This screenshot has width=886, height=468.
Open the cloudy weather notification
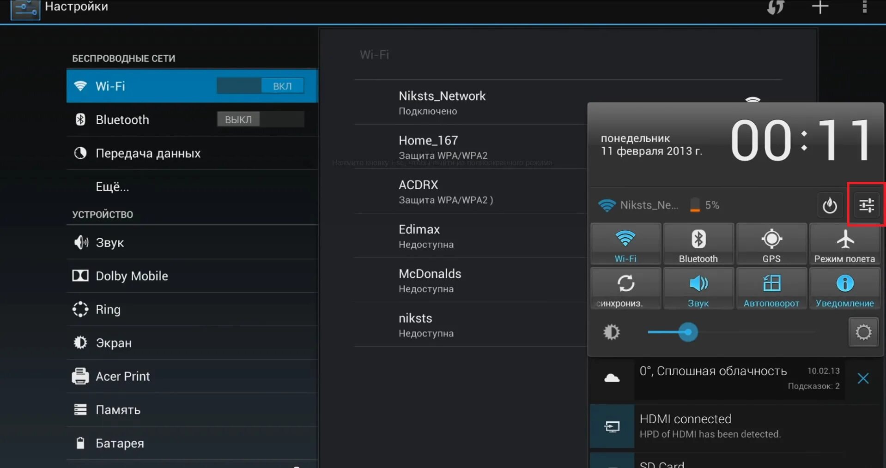coord(717,378)
